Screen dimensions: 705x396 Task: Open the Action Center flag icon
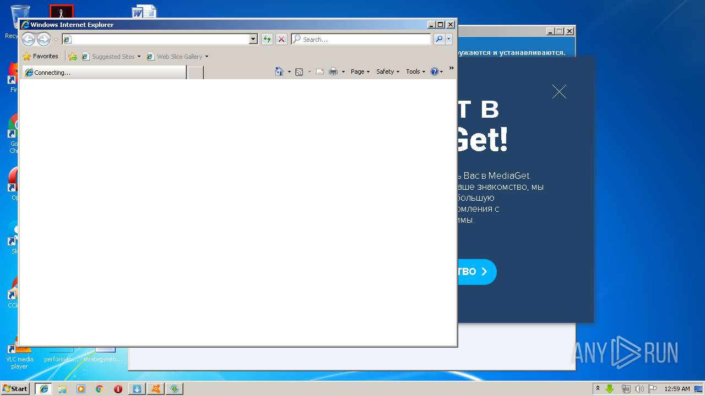(x=653, y=389)
